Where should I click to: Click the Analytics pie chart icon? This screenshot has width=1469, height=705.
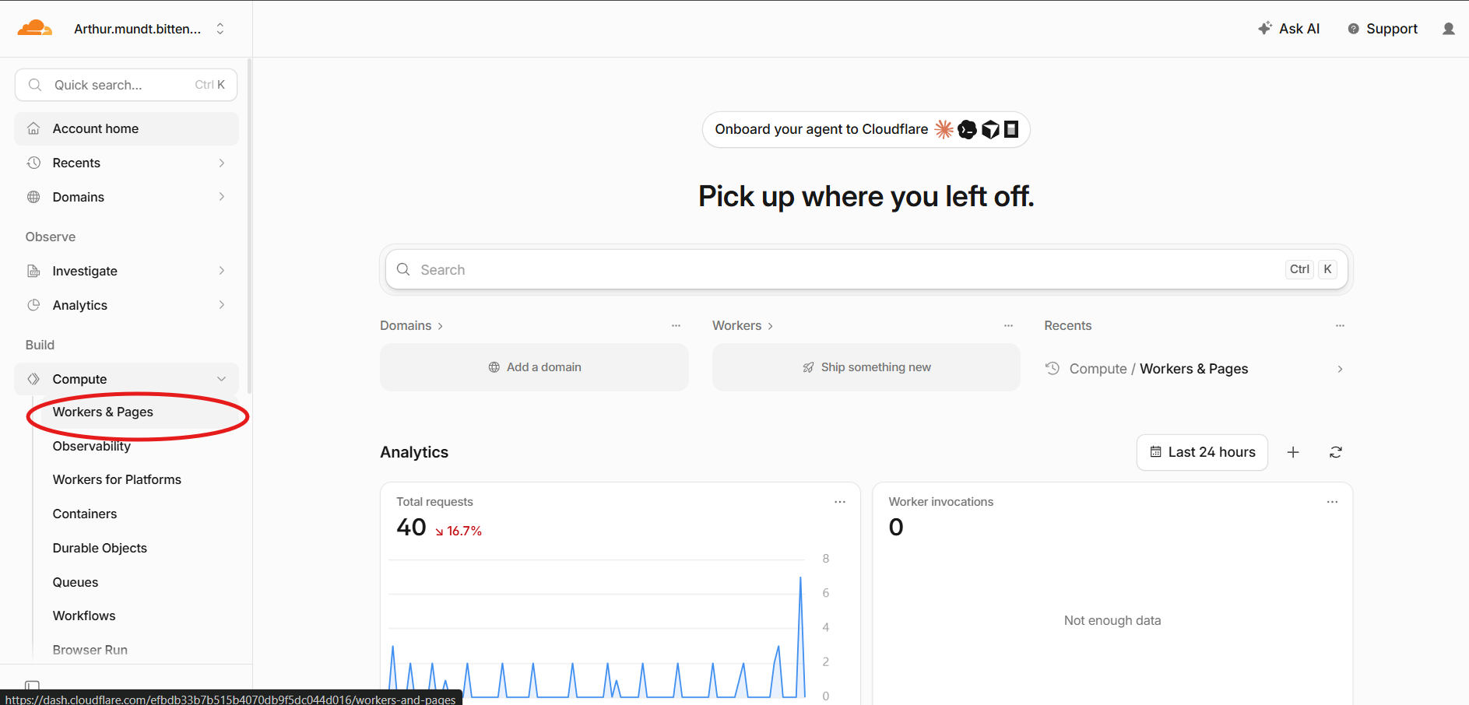tap(33, 305)
